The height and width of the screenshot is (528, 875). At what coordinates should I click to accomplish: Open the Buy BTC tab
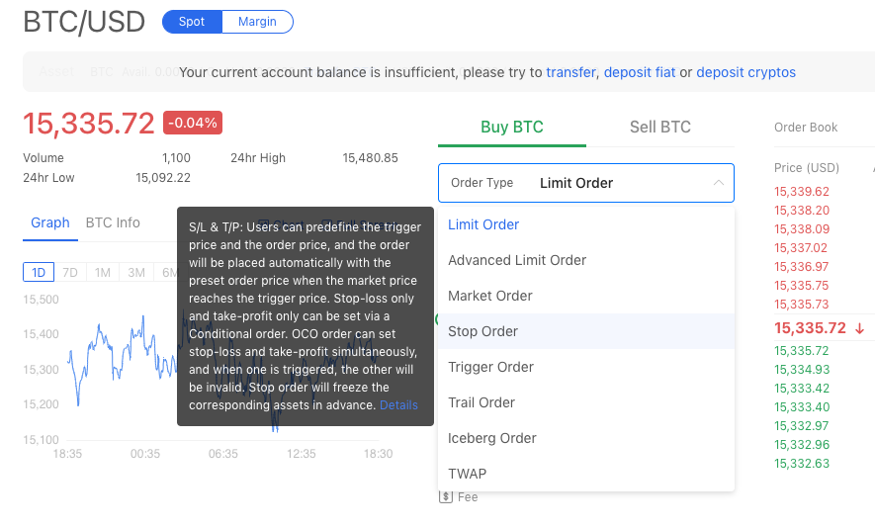pos(511,127)
